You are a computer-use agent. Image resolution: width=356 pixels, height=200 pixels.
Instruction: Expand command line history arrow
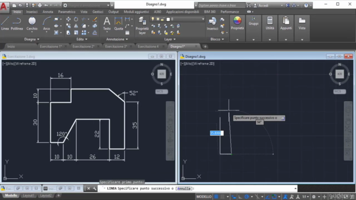click(x=295, y=188)
